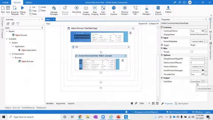Click Export as Template
The height and width of the screenshot is (120, 213).
coord(15,10)
